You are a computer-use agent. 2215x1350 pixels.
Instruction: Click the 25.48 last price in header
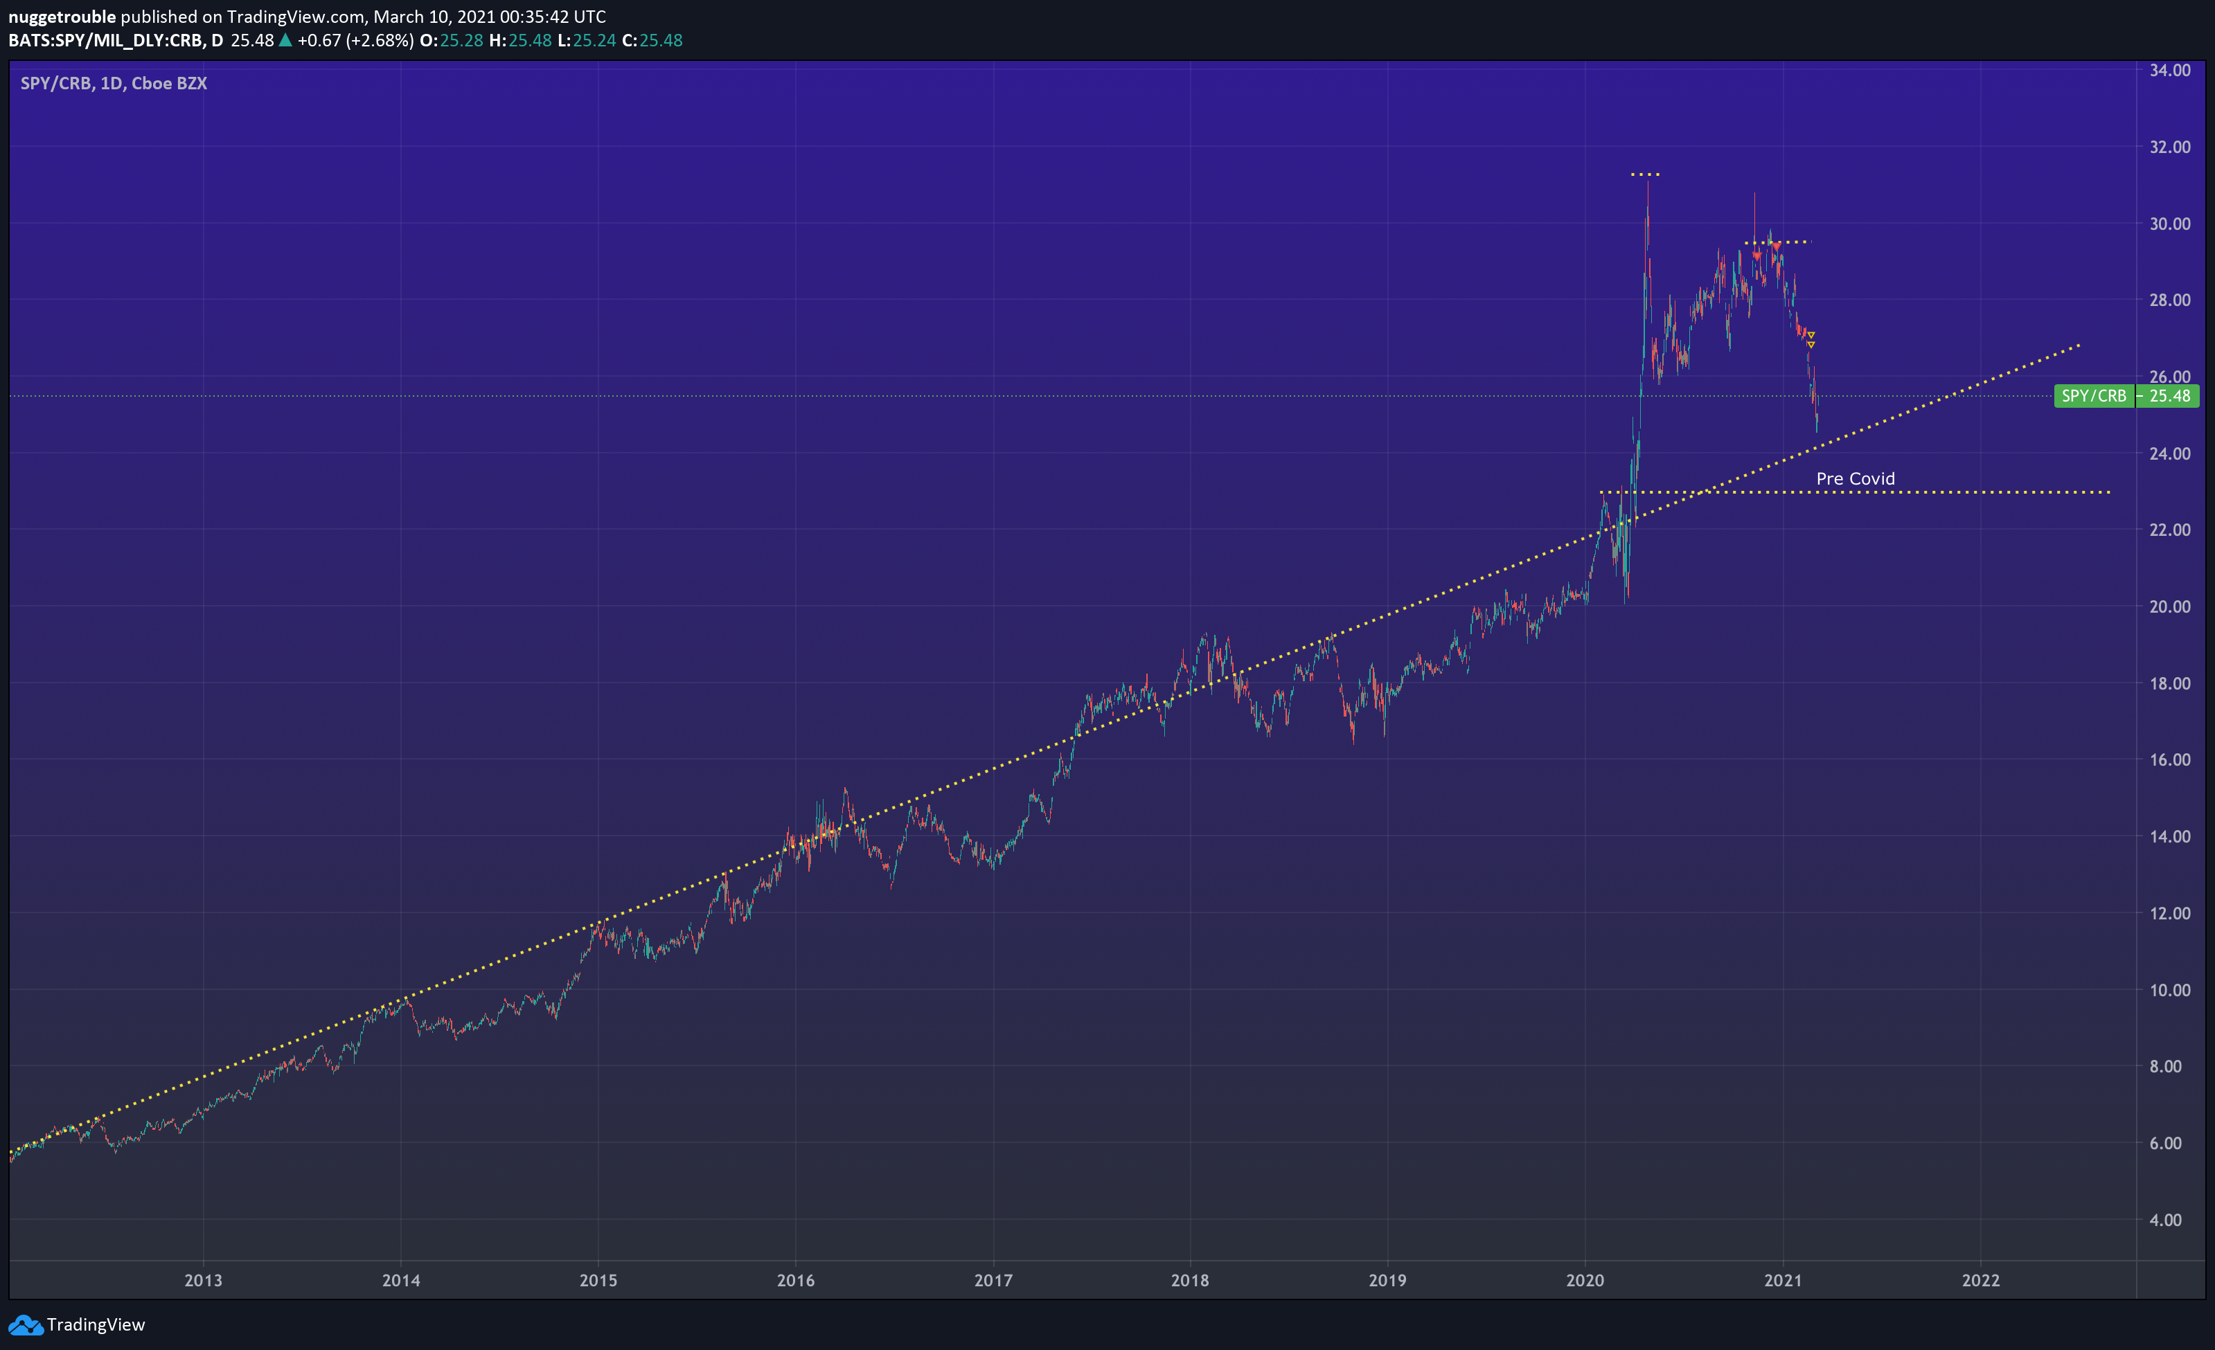click(x=253, y=40)
